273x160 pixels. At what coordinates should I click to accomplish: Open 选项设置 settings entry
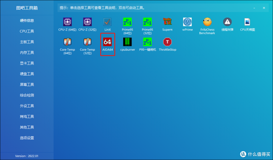(27, 138)
